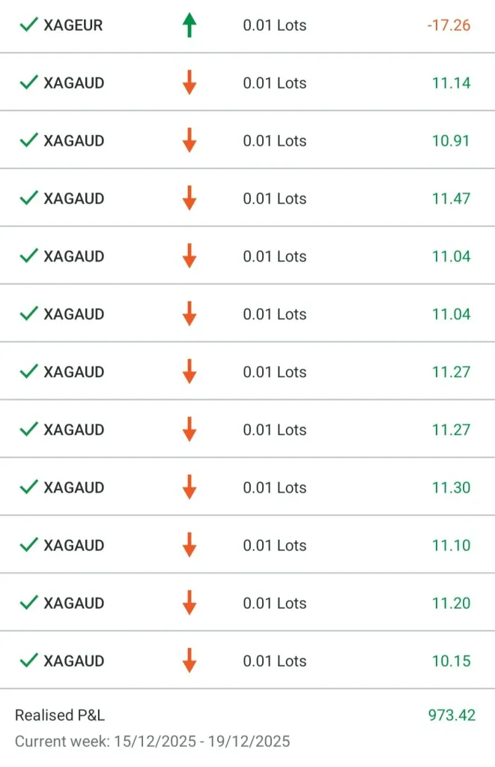Click the green up arrow on the XAGEUR row
This screenshot has height=767, width=495.
pos(189,25)
